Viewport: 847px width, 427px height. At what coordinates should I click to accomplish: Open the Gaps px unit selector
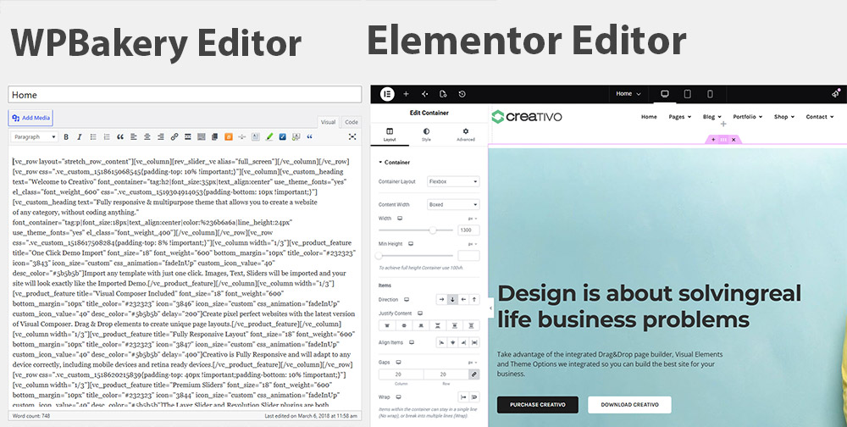coord(473,362)
